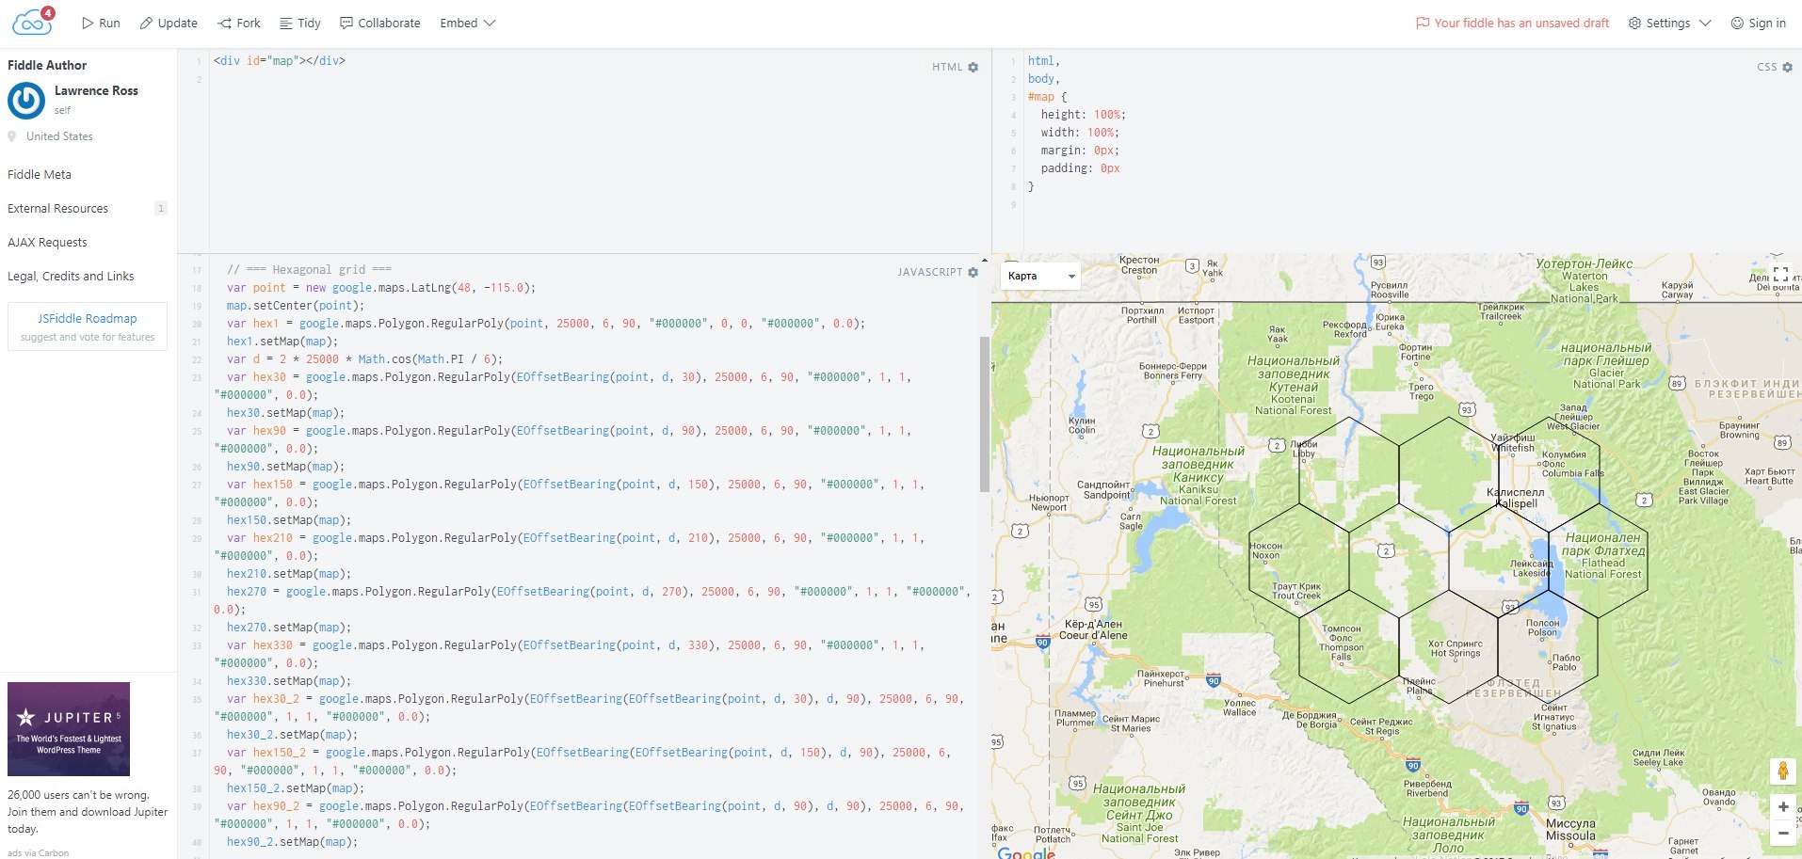Click the Sign in smiley icon
This screenshot has height=859, width=1802.
pyautogui.click(x=1737, y=23)
